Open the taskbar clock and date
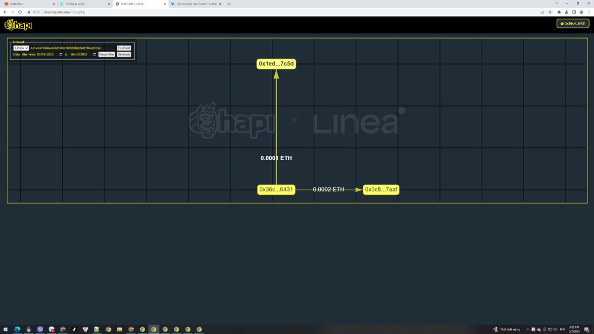594x334 pixels. (x=575, y=329)
